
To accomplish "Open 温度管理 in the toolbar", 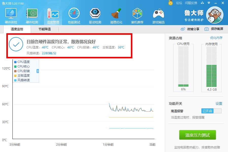I will pyautogui.click(x=52, y=15).
